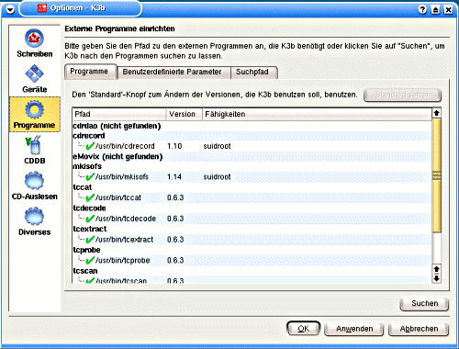Select the Geräte section icon
The width and height of the screenshot is (459, 349).
click(34, 73)
